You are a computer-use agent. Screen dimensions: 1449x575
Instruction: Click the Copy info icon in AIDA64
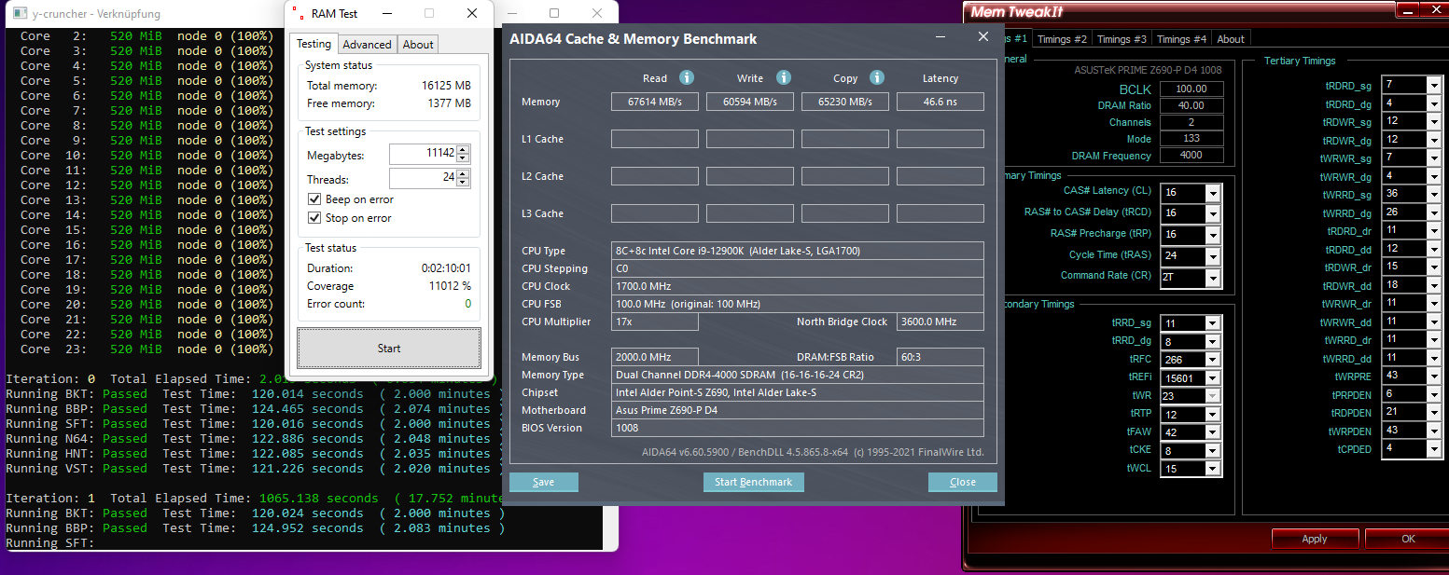point(877,77)
